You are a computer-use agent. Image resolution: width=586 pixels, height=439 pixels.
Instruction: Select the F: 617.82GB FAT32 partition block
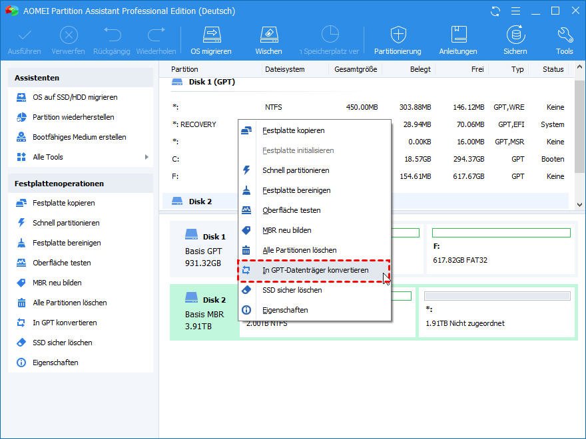[501, 249]
